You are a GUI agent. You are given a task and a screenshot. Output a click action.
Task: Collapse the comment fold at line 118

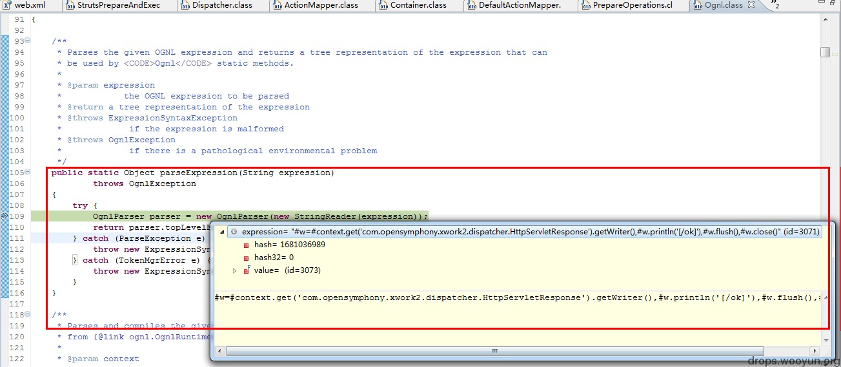click(x=28, y=315)
